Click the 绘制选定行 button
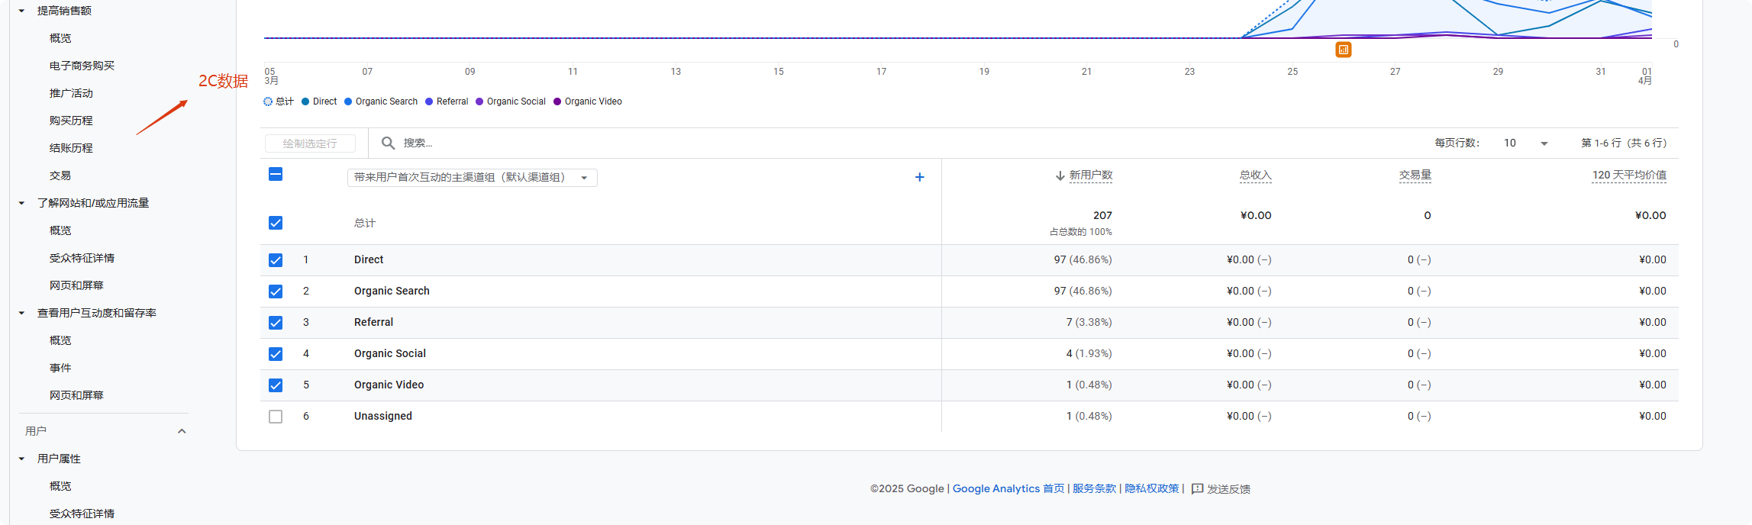The image size is (1752, 525). [x=310, y=143]
